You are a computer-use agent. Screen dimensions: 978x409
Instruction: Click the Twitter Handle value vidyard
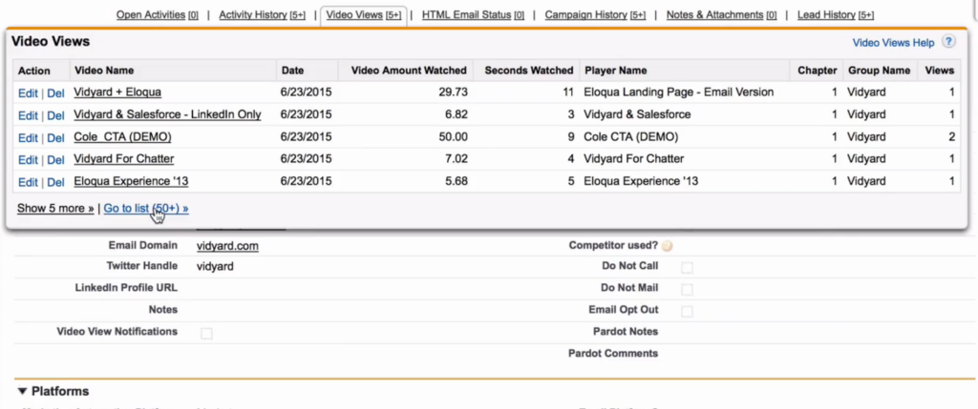[x=215, y=266]
